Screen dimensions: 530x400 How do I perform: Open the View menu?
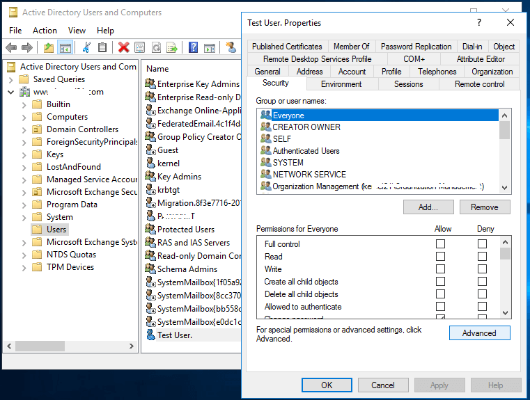click(77, 31)
